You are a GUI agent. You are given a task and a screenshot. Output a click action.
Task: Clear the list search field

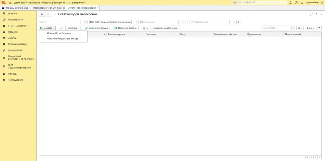coord(293,28)
